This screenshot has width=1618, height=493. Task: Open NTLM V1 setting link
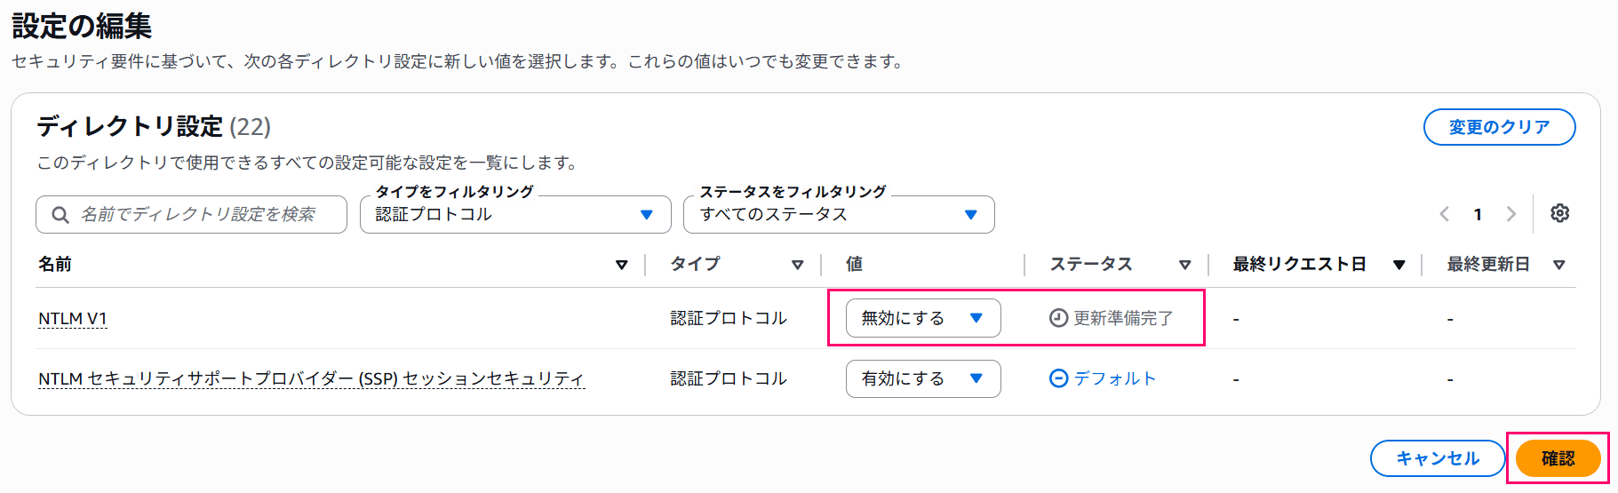pos(73,319)
